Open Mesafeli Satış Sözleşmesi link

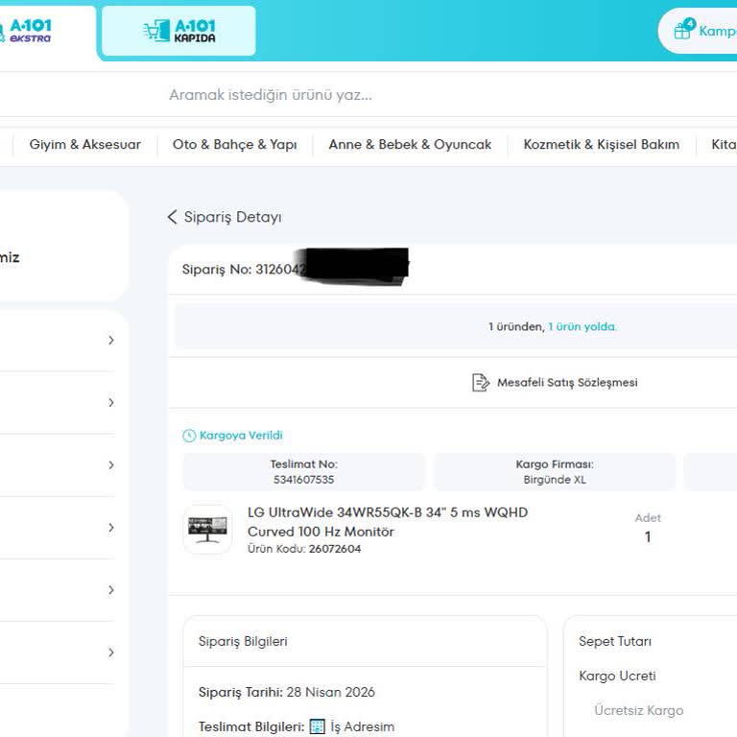[x=567, y=383]
